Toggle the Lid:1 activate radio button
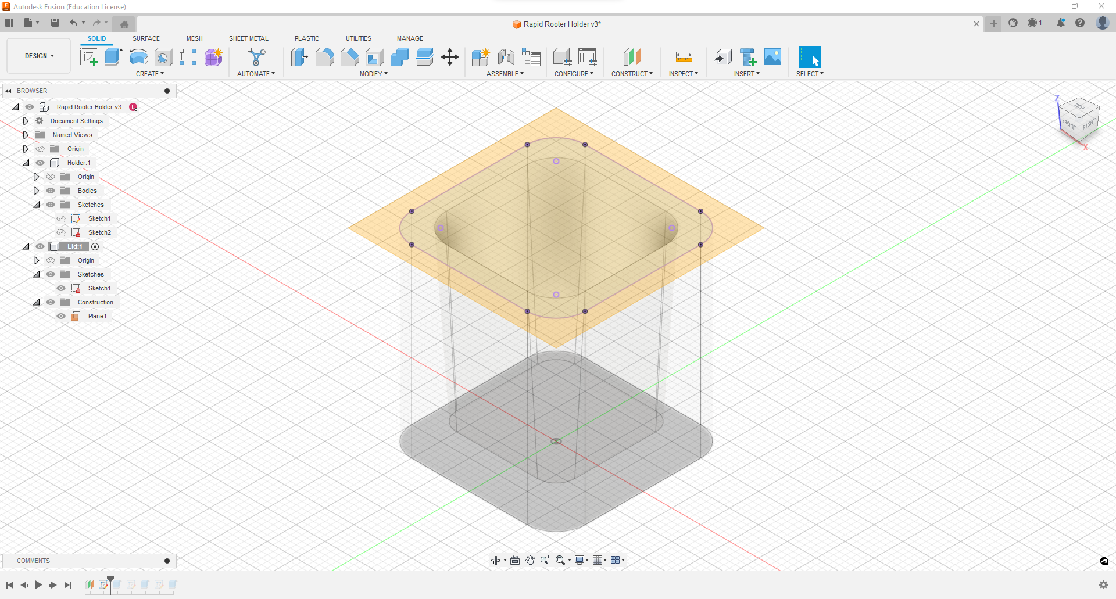This screenshot has width=1116, height=599. 95,246
